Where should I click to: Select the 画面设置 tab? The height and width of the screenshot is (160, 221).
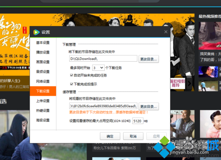click(43, 62)
